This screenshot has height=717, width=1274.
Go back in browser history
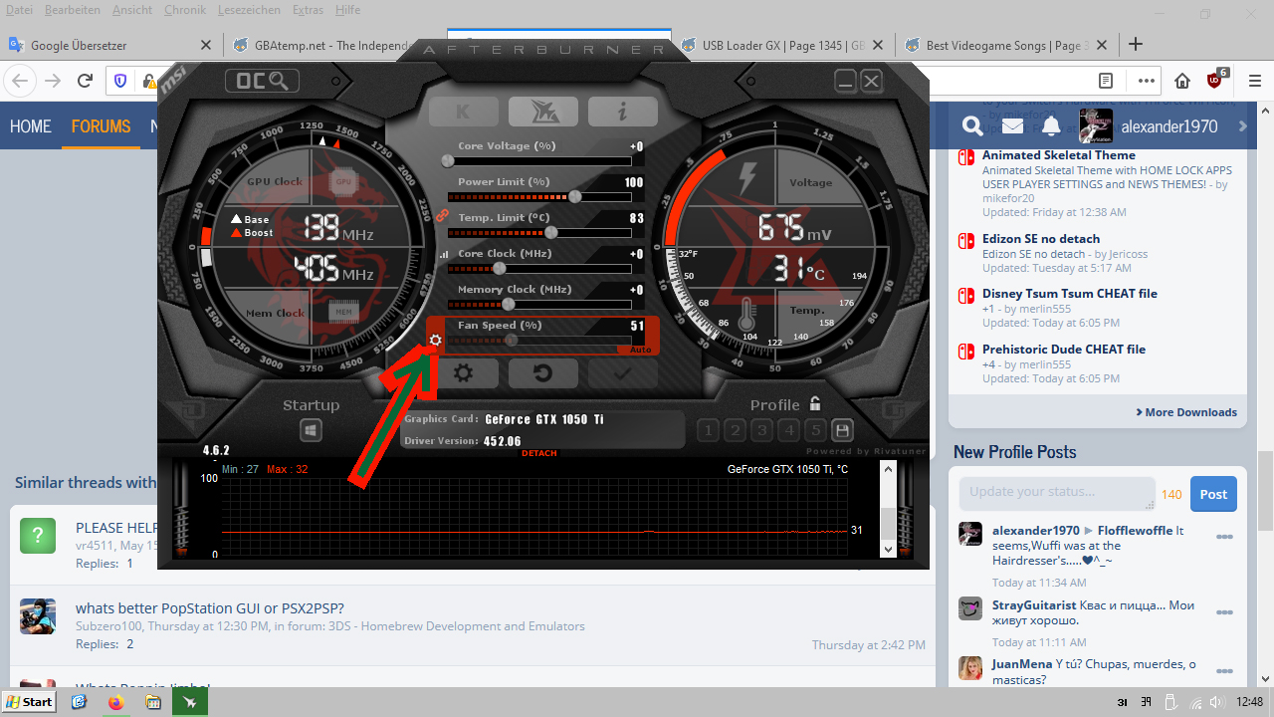[21, 81]
